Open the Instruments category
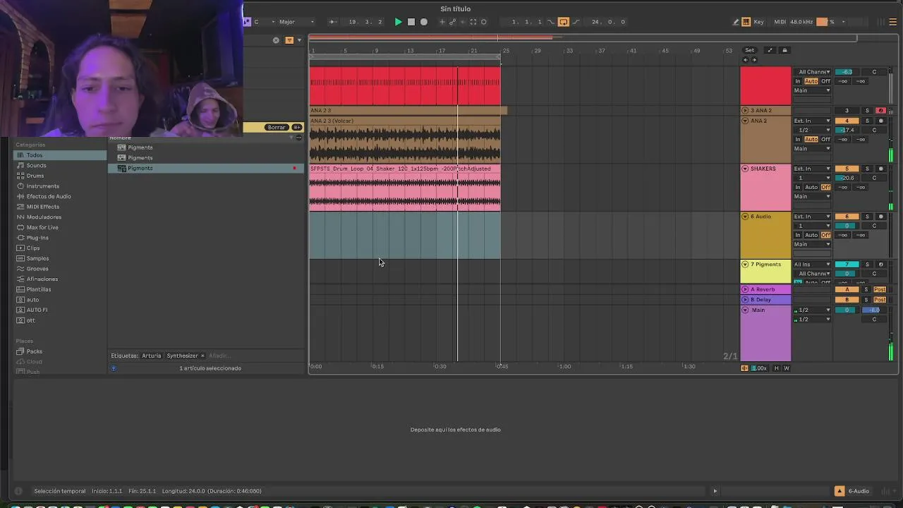903x508 pixels. (x=42, y=186)
